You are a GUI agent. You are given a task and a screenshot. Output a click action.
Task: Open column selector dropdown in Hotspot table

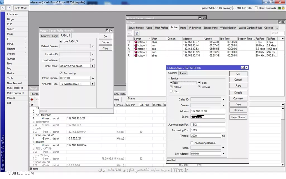click(283, 39)
